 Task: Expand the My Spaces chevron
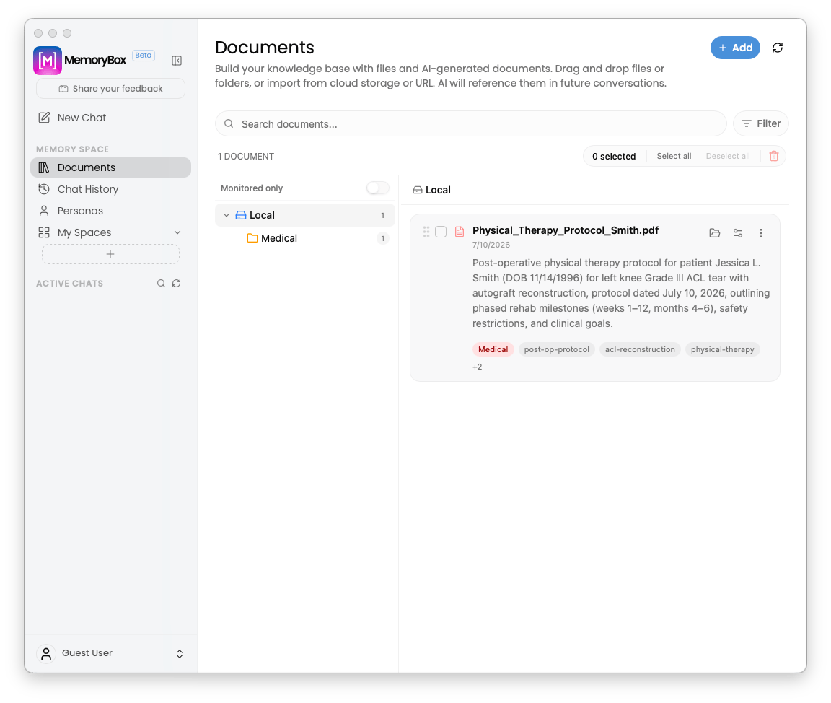tap(177, 232)
